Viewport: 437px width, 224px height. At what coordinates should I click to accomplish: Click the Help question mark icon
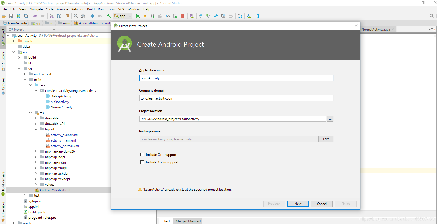coord(258,16)
